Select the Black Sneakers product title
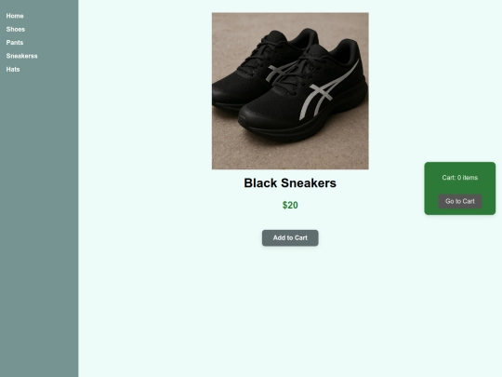Image resolution: width=502 pixels, height=377 pixels. click(290, 183)
